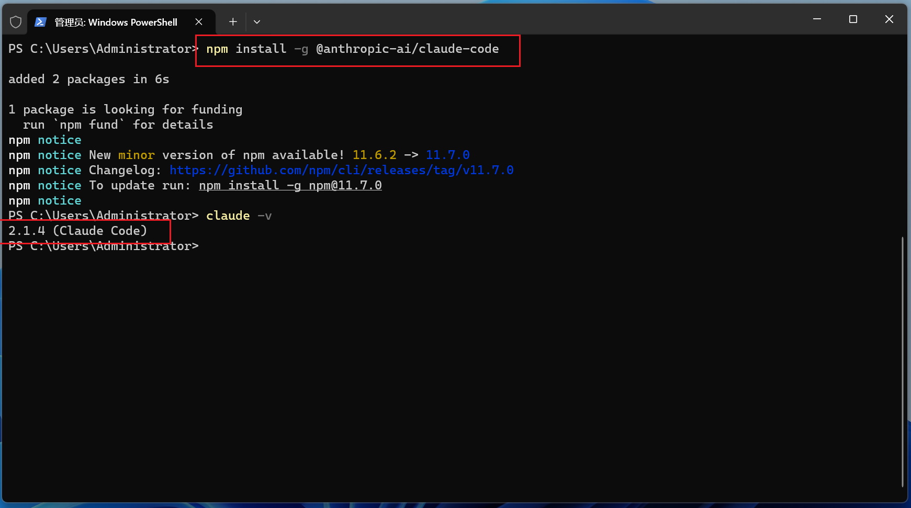Click the administrator shield icon in title bar

pyautogui.click(x=16, y=22)
